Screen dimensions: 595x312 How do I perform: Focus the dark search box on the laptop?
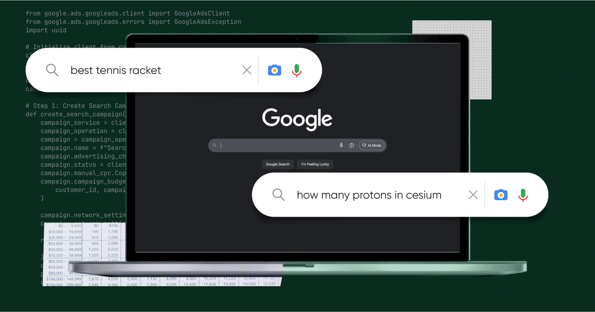(297, 145)
